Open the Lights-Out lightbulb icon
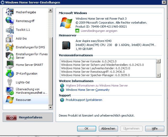The height and width of the screenshot is (137, 168). point(10,82)
